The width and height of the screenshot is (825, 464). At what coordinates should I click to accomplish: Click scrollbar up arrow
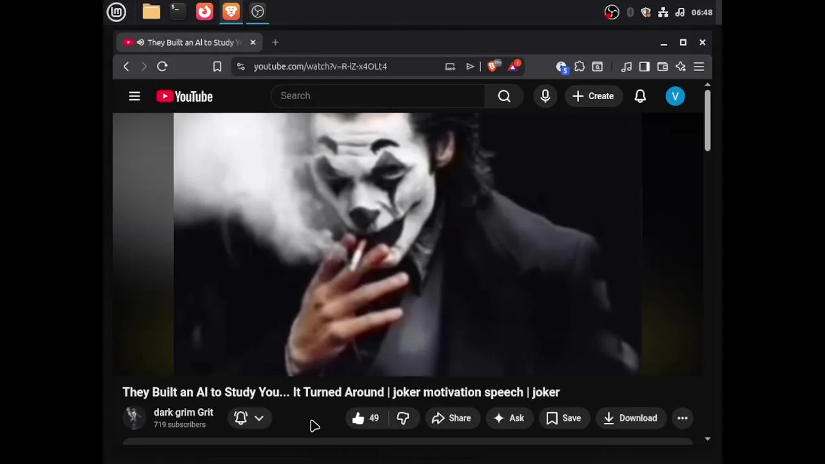707,85
